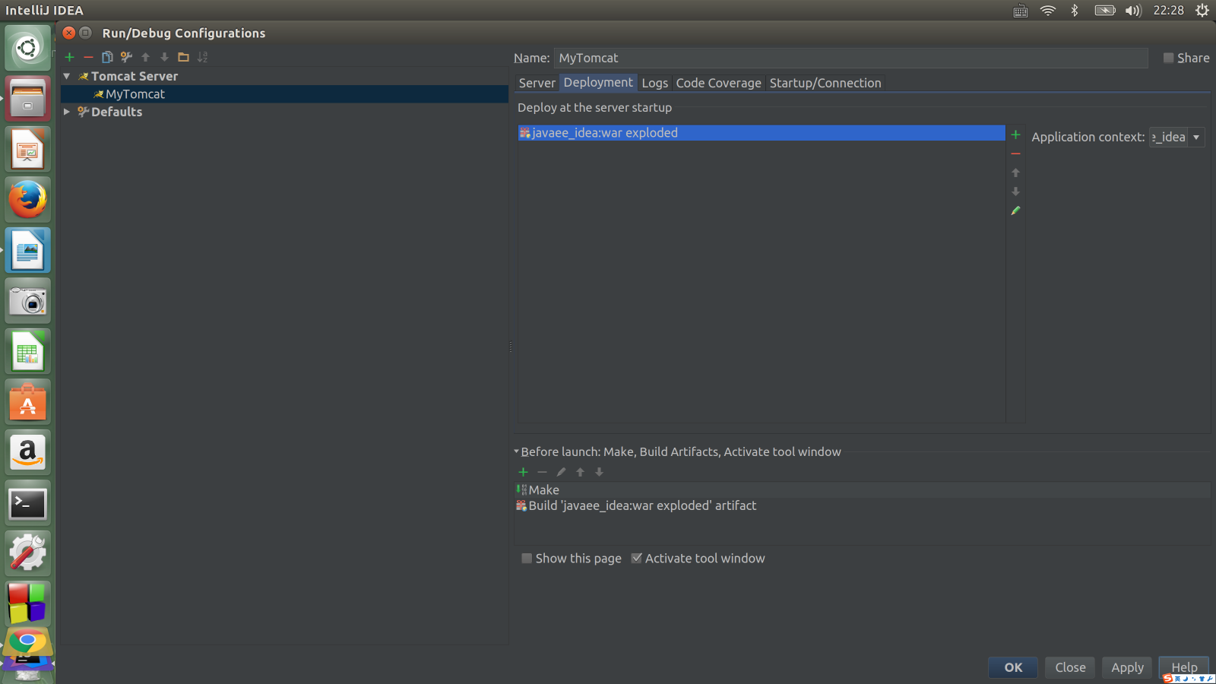Image resolution: width=1216 pixels, height=684 pixels.
Task: Open the Wi-Fi network menu
Action: [x=1048, y=11]
